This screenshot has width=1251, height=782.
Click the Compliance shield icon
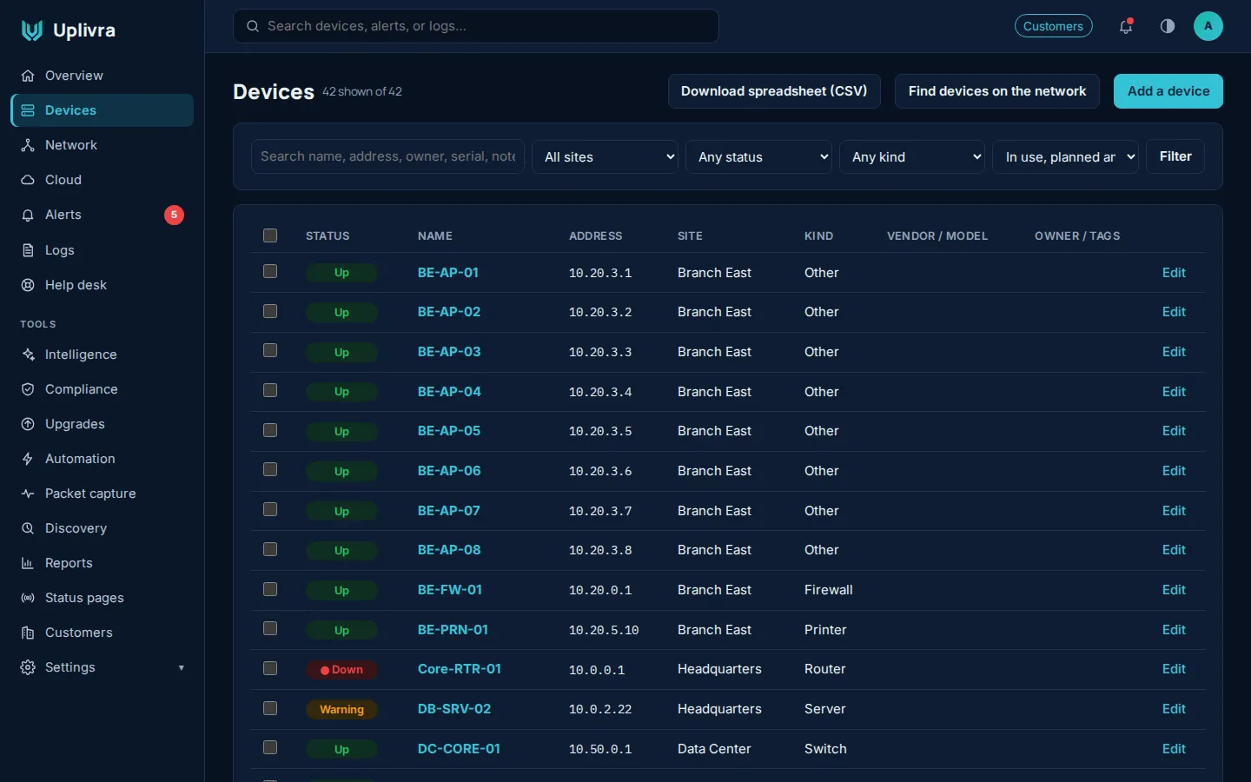[28, 389]
